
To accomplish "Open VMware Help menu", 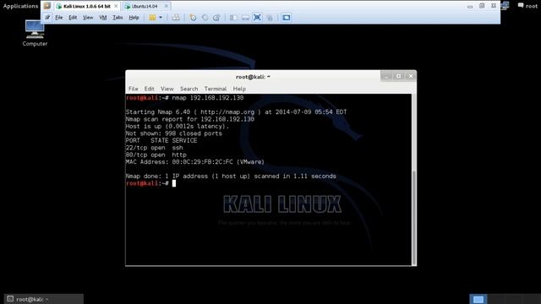I will pyautogui.click(x=134, y=17).
